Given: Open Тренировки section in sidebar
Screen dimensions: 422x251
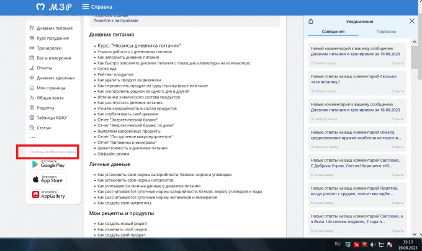Looking at the screenshot, I should pyautogui.click(x=49, y=48).
